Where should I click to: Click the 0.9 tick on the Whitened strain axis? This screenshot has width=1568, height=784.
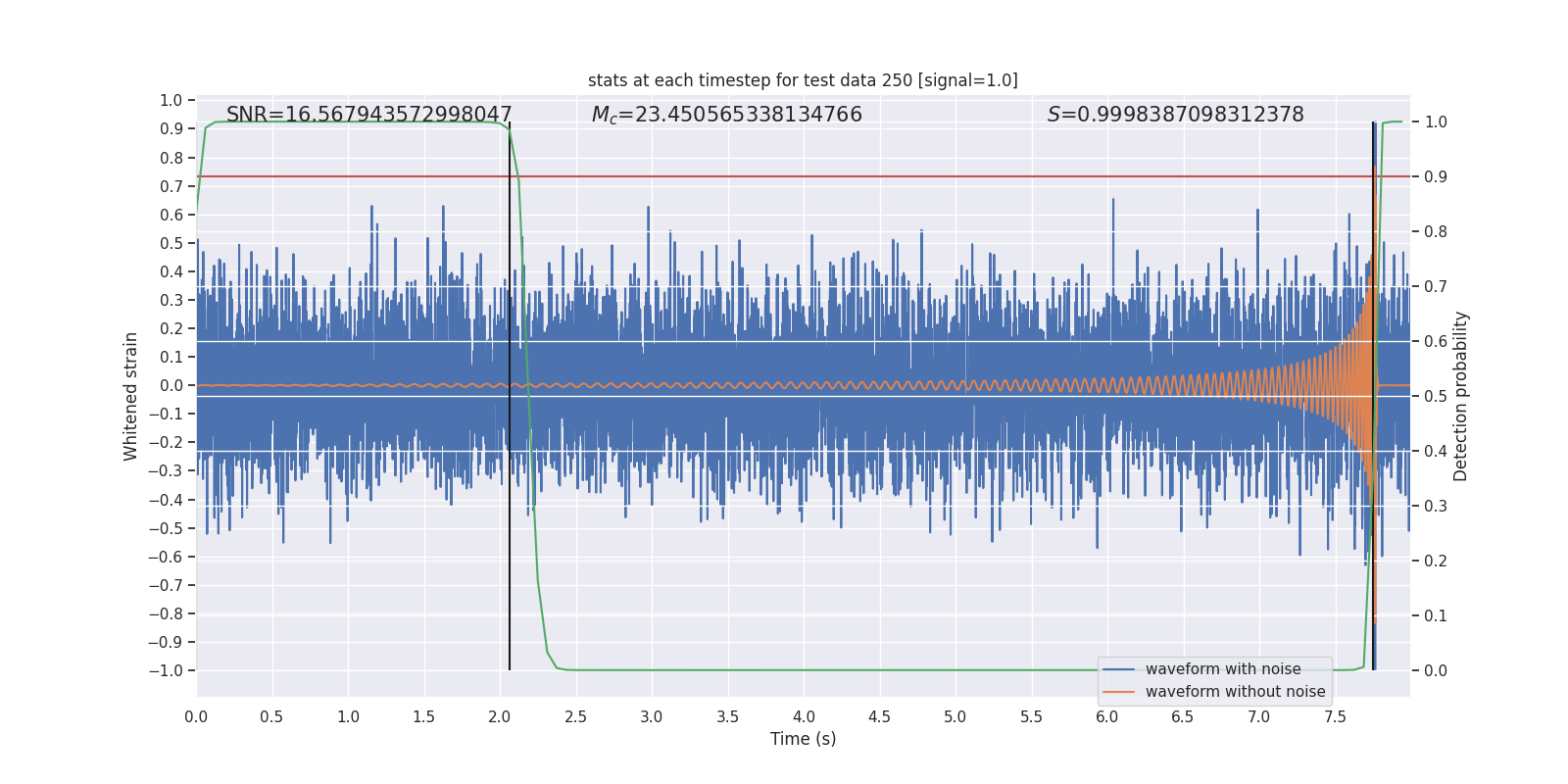tap(171, 128)
